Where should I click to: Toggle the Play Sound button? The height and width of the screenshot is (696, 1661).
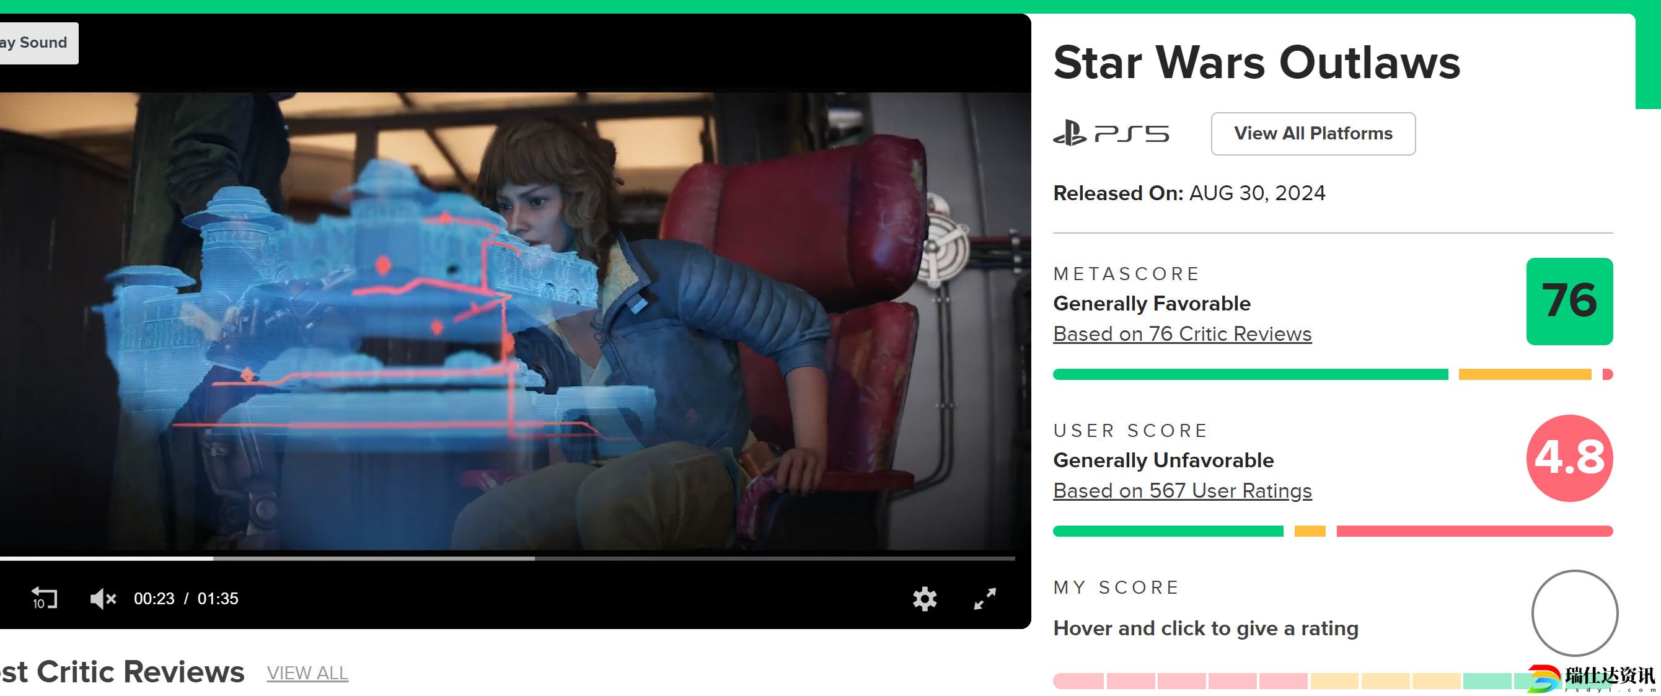(x=37, y=43)
